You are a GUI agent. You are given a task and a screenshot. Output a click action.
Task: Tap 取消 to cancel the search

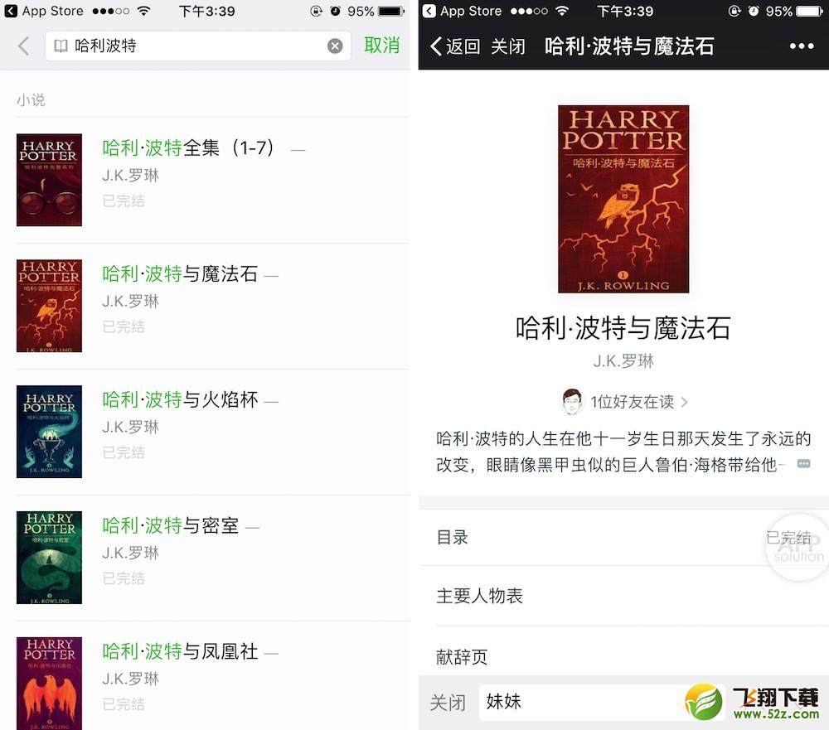click(x=381, y=46)
